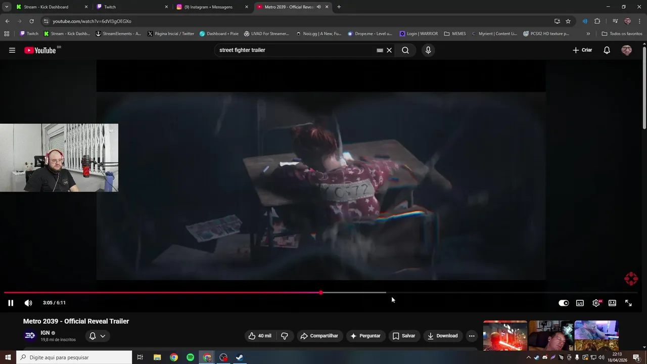
Task: Open the IGN channel name link
Action: pyautogui.click(x=45, y=333)
